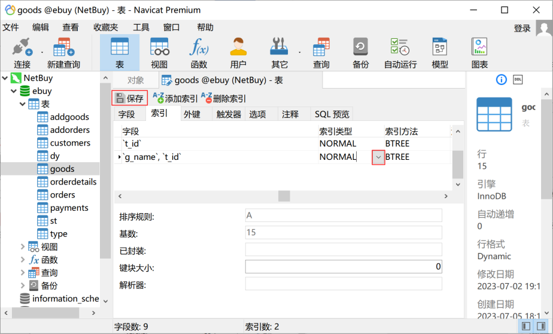
Task: Click the 解析器 input field
Action: [x=344, y=284]
